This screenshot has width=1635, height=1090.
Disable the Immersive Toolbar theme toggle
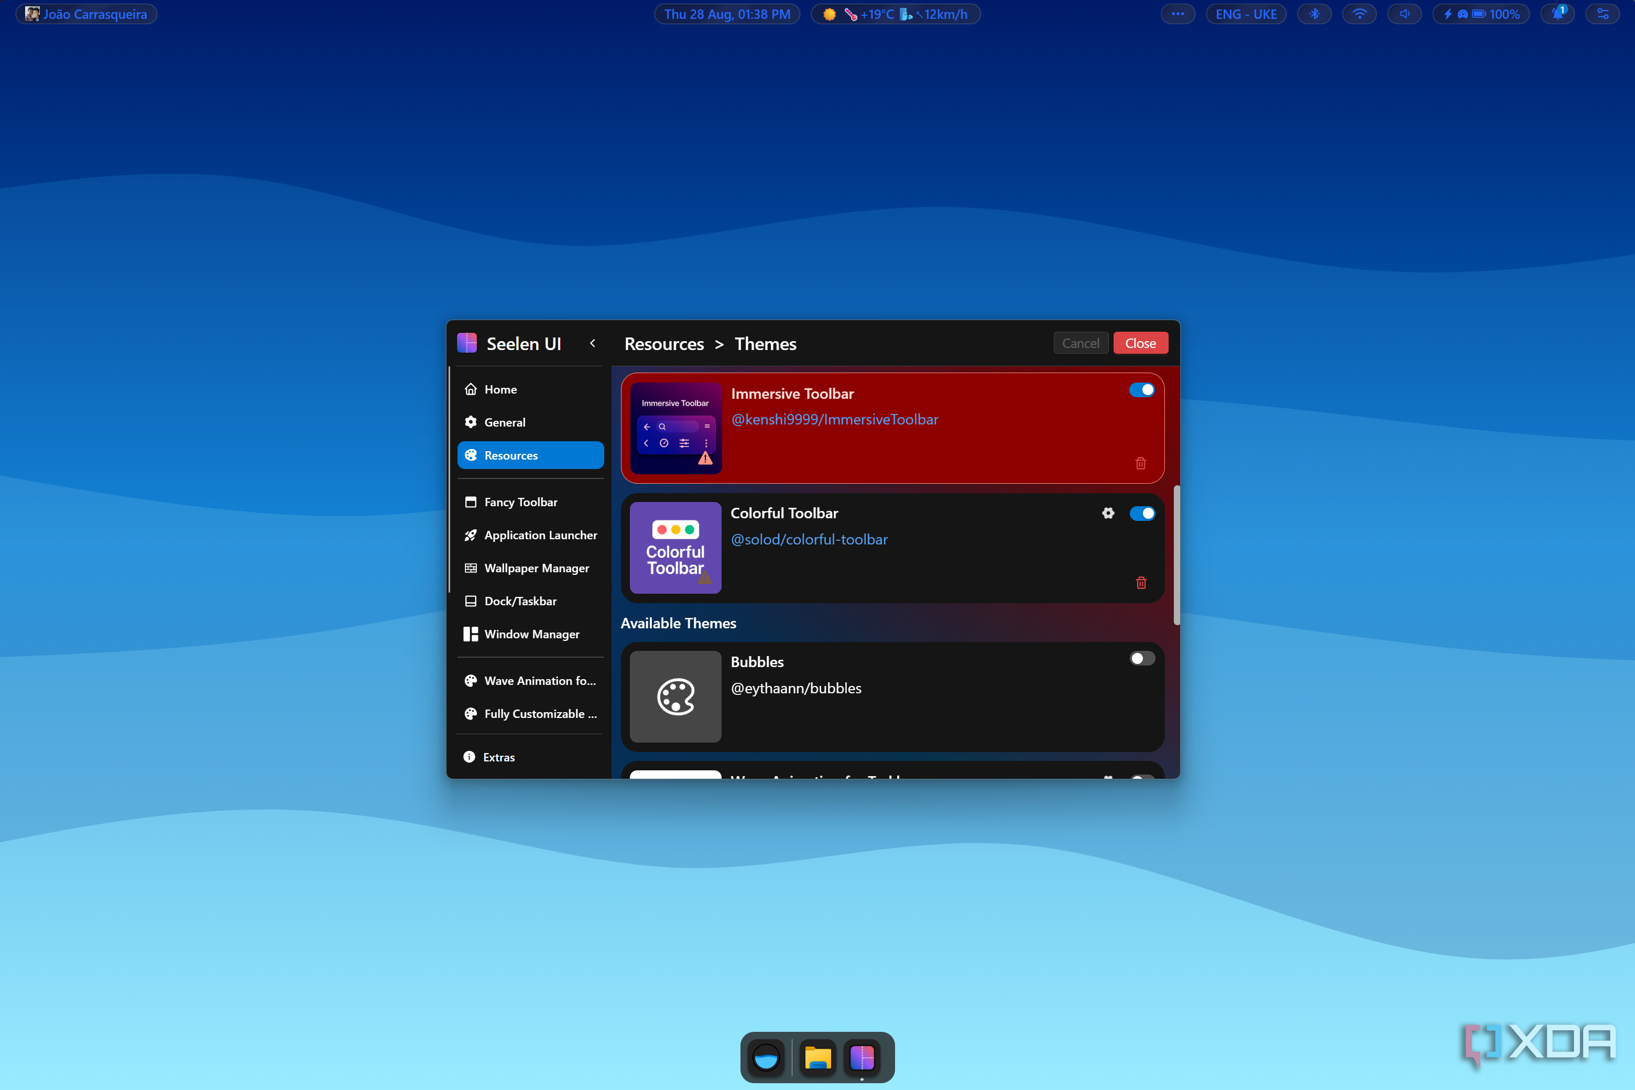tap(1141, 390)
